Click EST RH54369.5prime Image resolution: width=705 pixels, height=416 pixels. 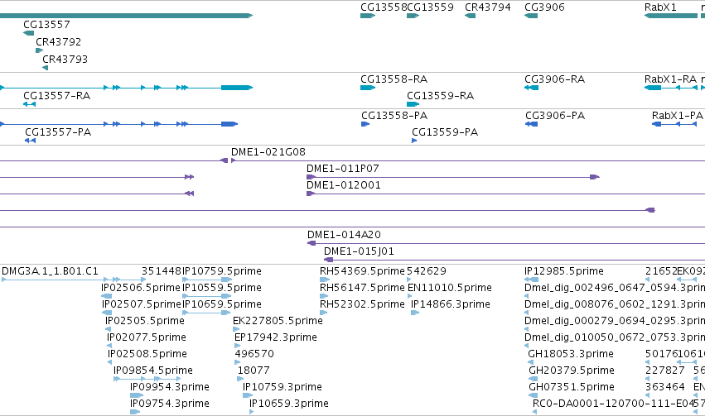[x=325, y=280]
